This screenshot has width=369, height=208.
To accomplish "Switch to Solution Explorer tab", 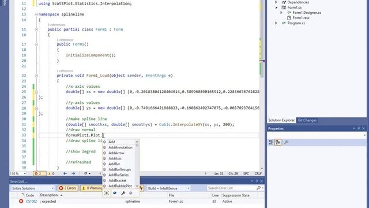I will (x=281, y=120).
